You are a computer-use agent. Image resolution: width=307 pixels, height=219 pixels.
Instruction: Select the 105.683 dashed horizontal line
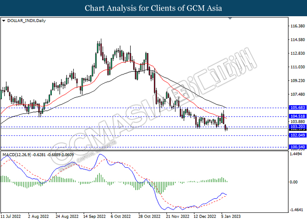144,108
